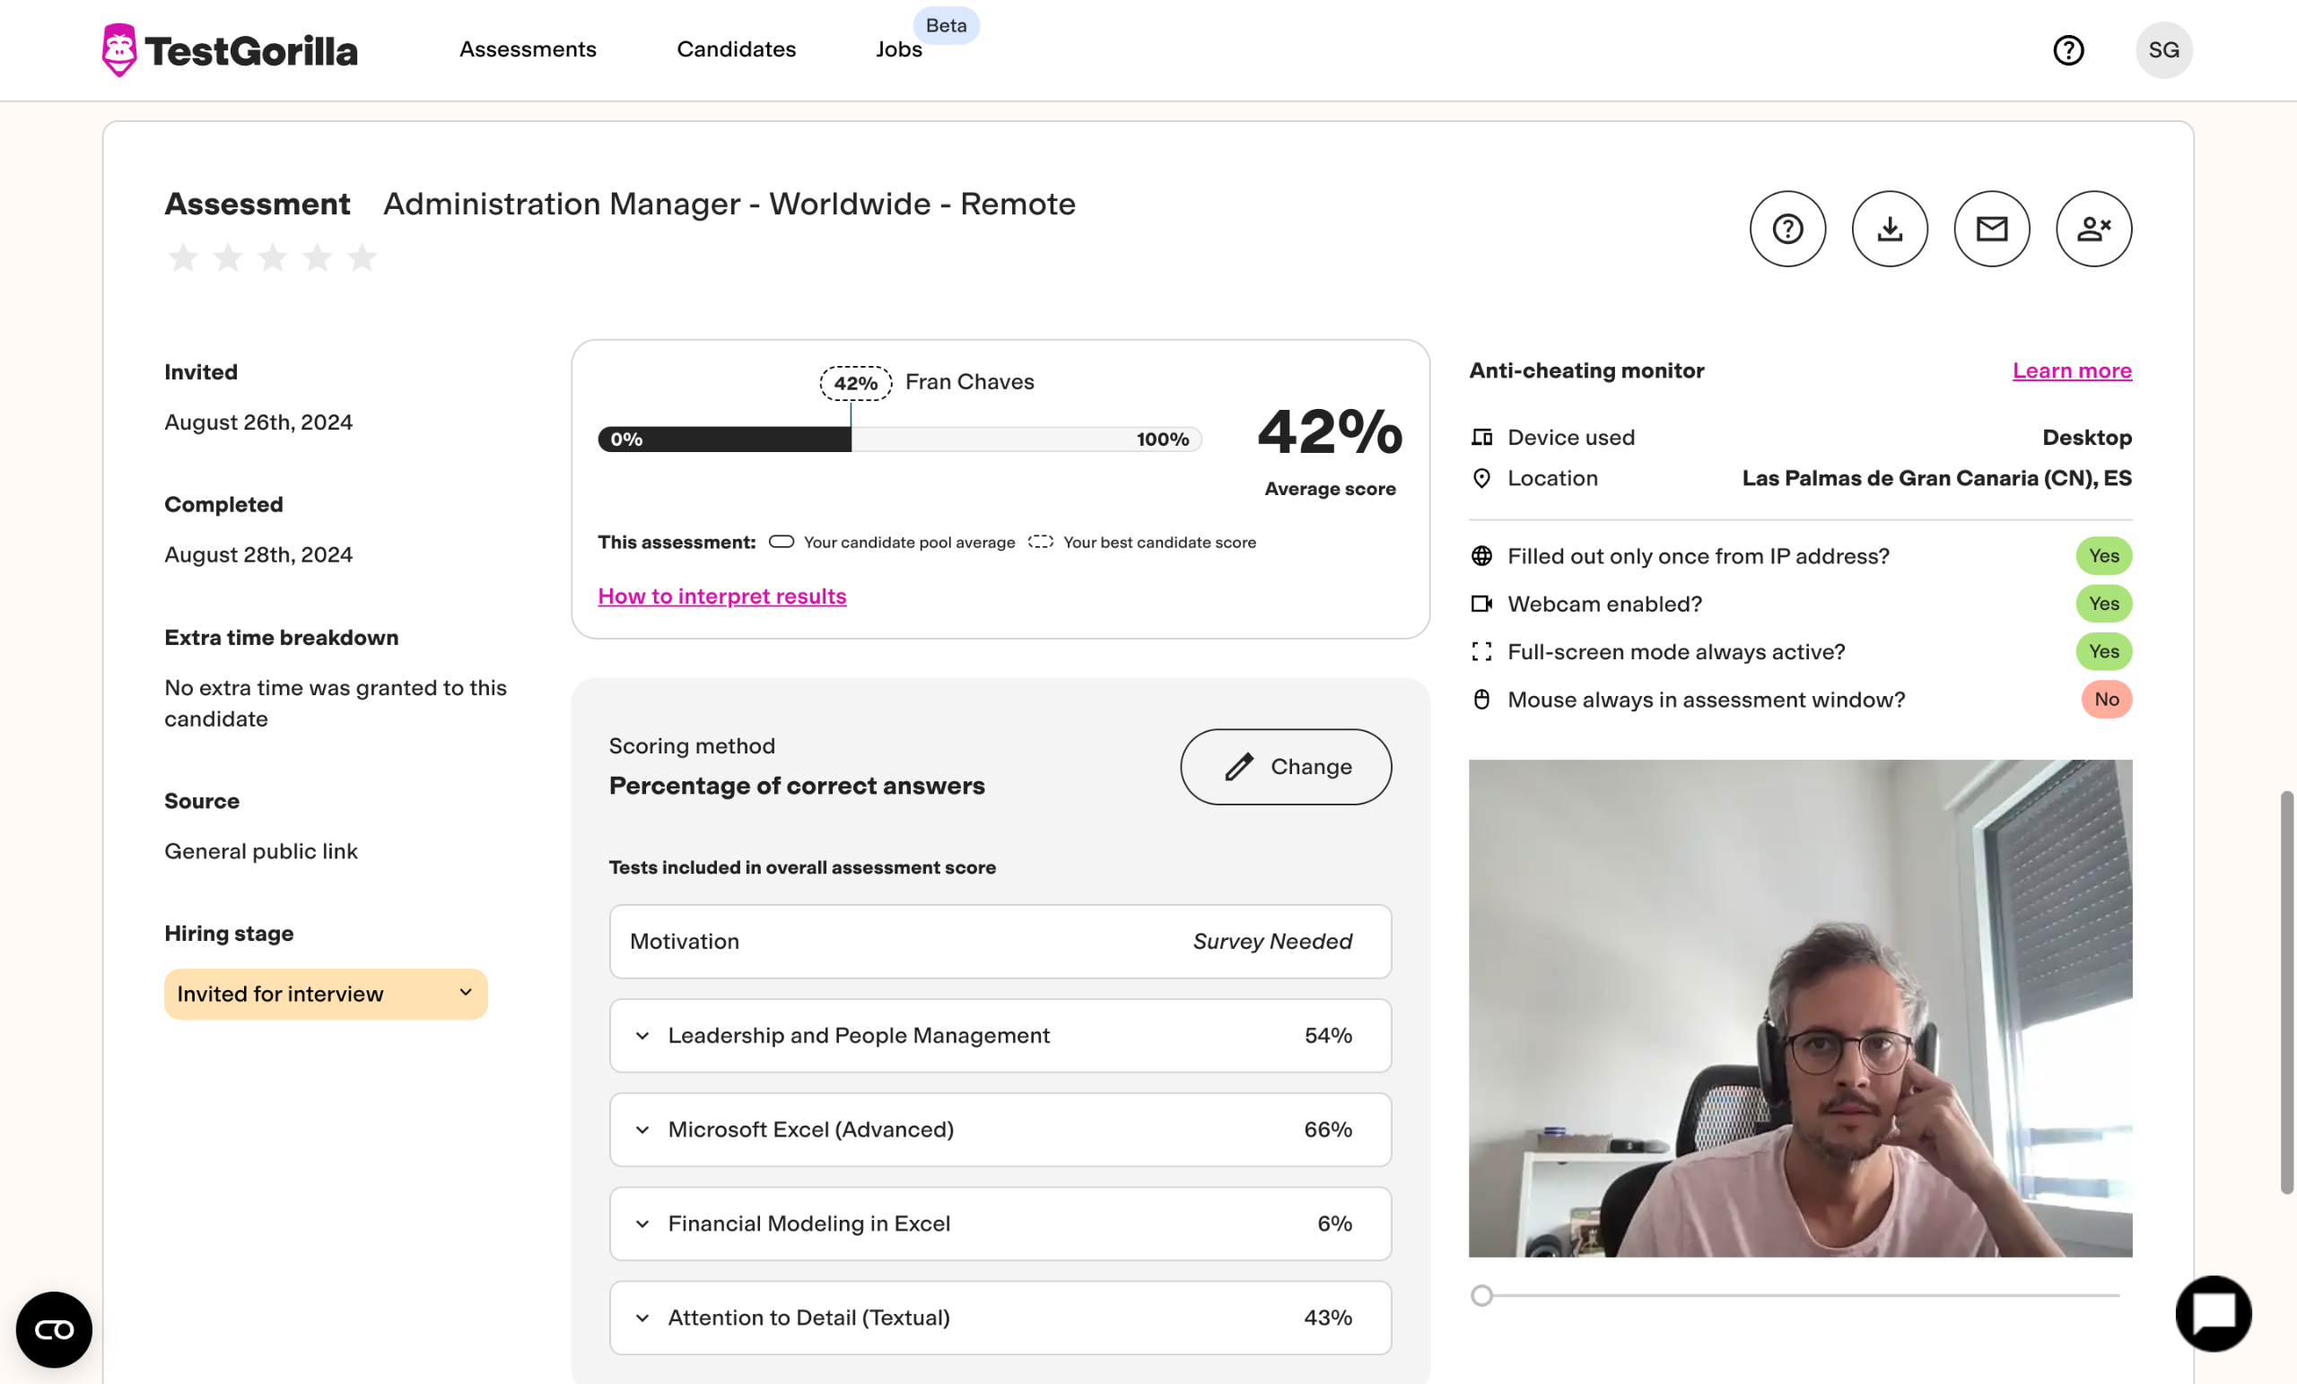This screenshot has height=1384, width=2297.
Task: Open the Assessments navigation item
Action: click(x=528, y=49)
